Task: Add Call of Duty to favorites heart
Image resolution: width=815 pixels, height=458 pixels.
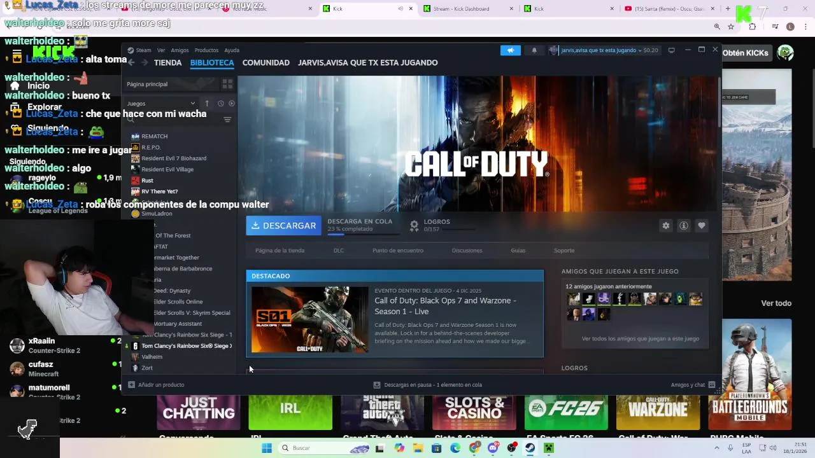Action: point(701,225)
